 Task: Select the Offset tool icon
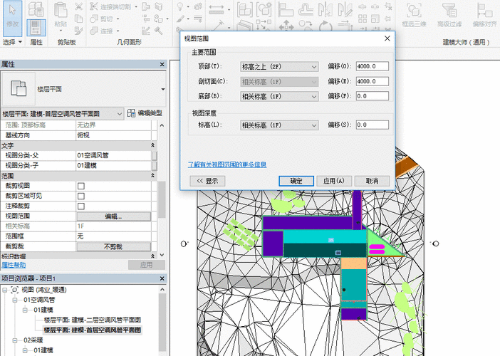306,9
